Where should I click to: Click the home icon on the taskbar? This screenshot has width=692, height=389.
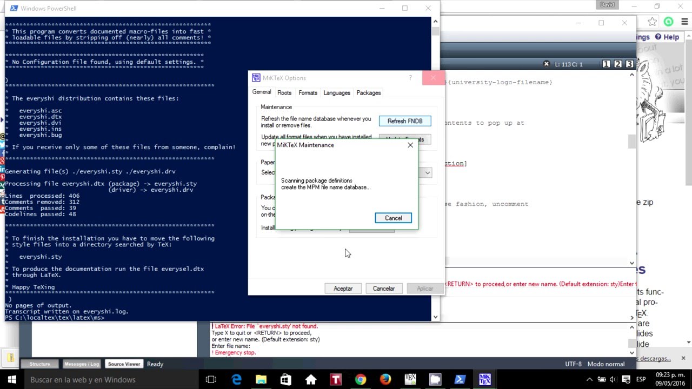311,380
